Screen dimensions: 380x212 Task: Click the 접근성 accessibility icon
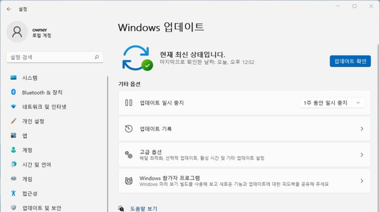click(14, 193)
